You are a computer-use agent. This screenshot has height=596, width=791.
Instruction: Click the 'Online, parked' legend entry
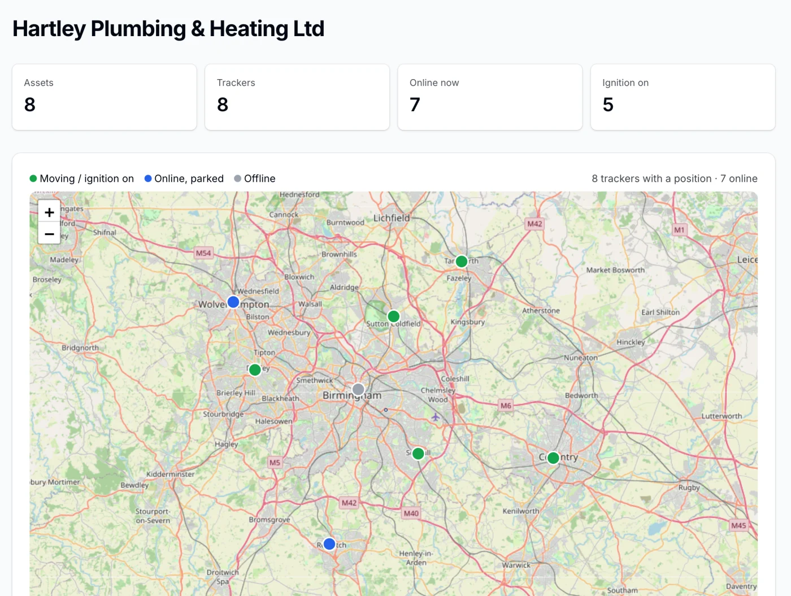184,179
